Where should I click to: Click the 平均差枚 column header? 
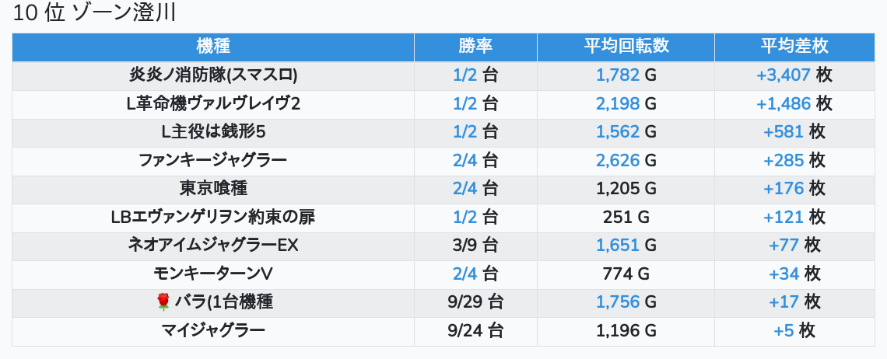794,47
